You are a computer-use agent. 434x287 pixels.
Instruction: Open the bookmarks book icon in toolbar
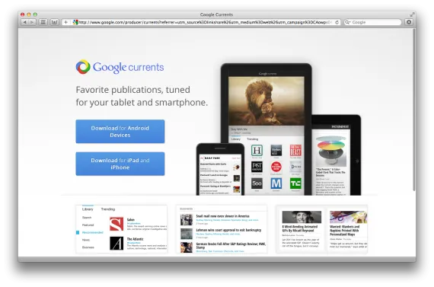tap(43, 22)
